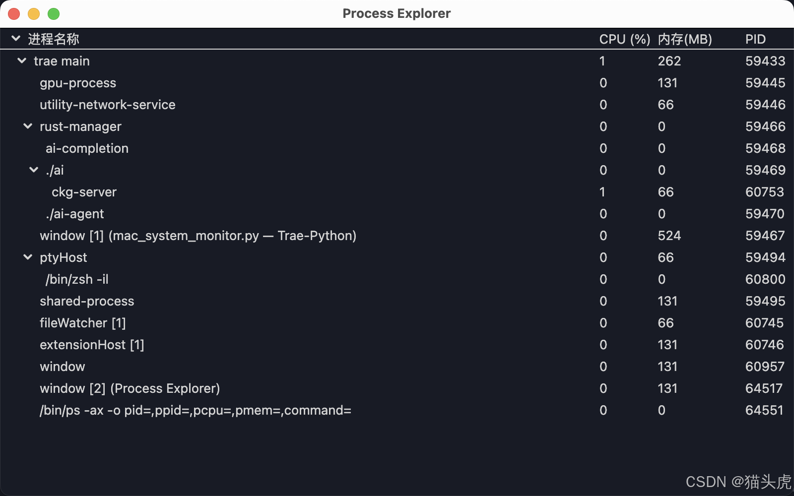Screen dimensions: 794x496
Task: Click the CPU (%) column header
Action: [624, 39]
